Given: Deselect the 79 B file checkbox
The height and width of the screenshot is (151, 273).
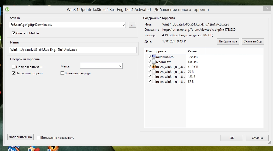Looking at the screenshot, I should (x=150, y=72).
